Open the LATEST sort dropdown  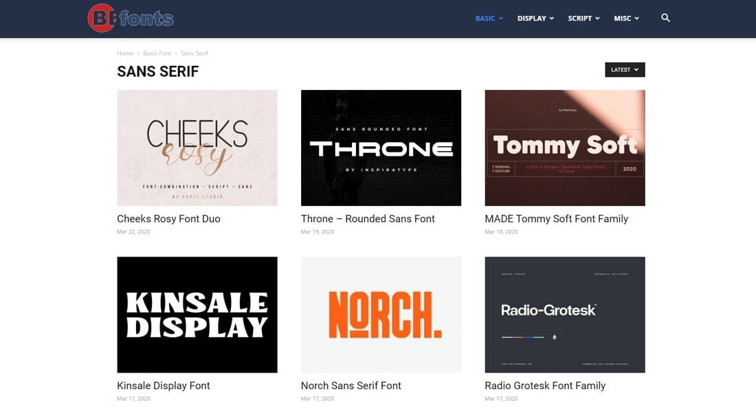(625, 70)
